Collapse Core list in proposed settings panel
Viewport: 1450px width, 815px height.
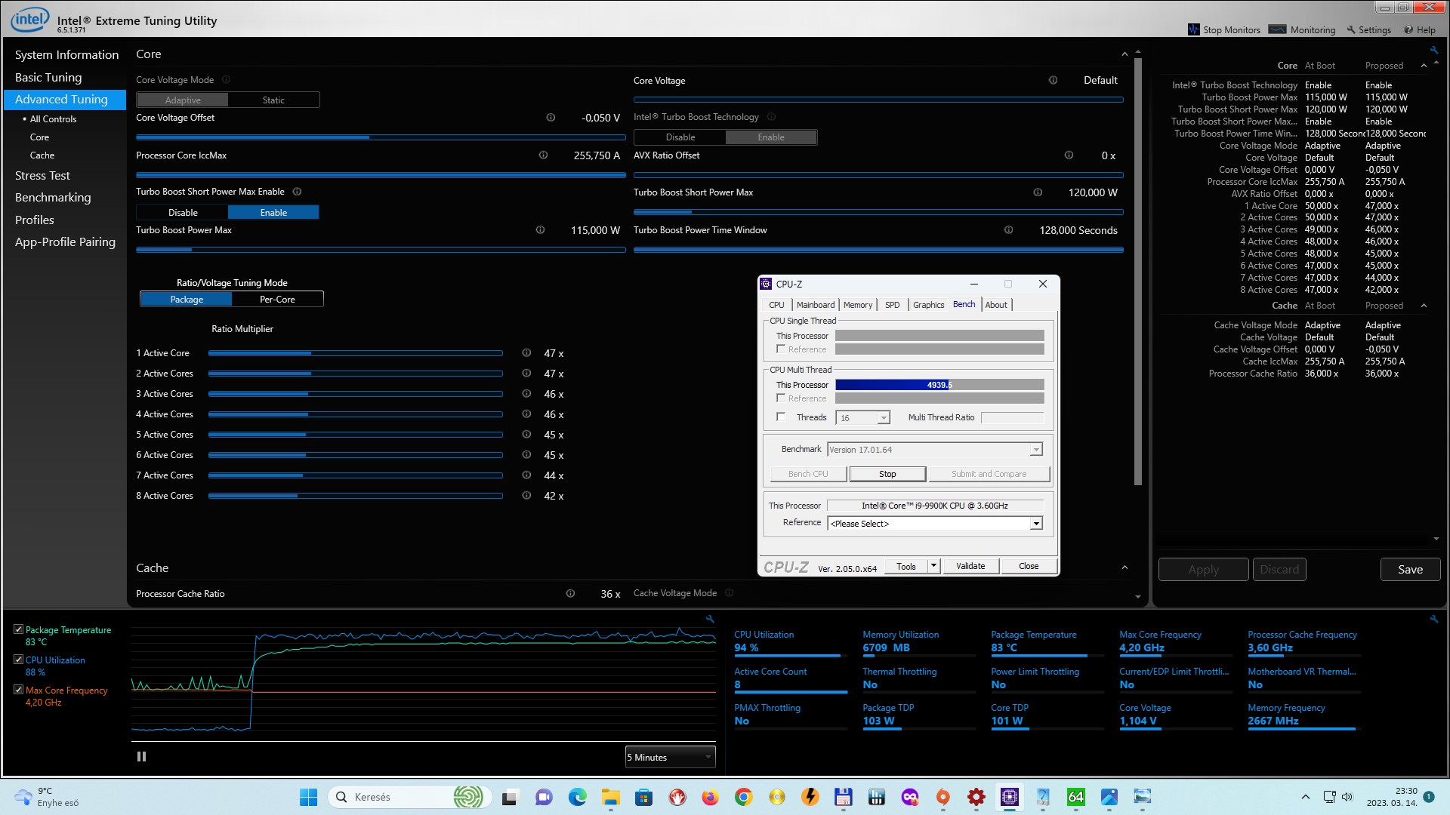pos(1424,66)
